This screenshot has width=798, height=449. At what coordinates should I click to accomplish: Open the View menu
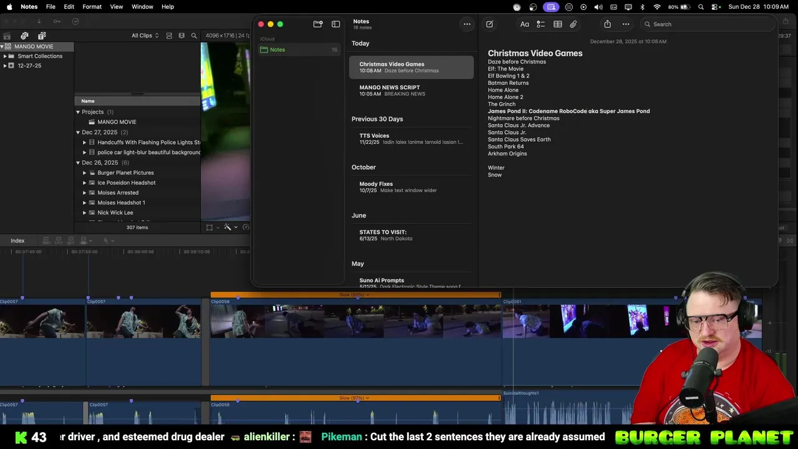click(x=117, y=7)
